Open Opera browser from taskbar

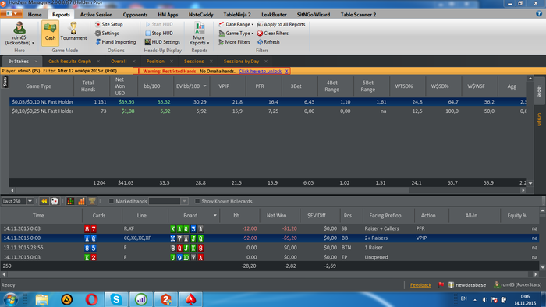pyautogui.click(x=91, y=299)
